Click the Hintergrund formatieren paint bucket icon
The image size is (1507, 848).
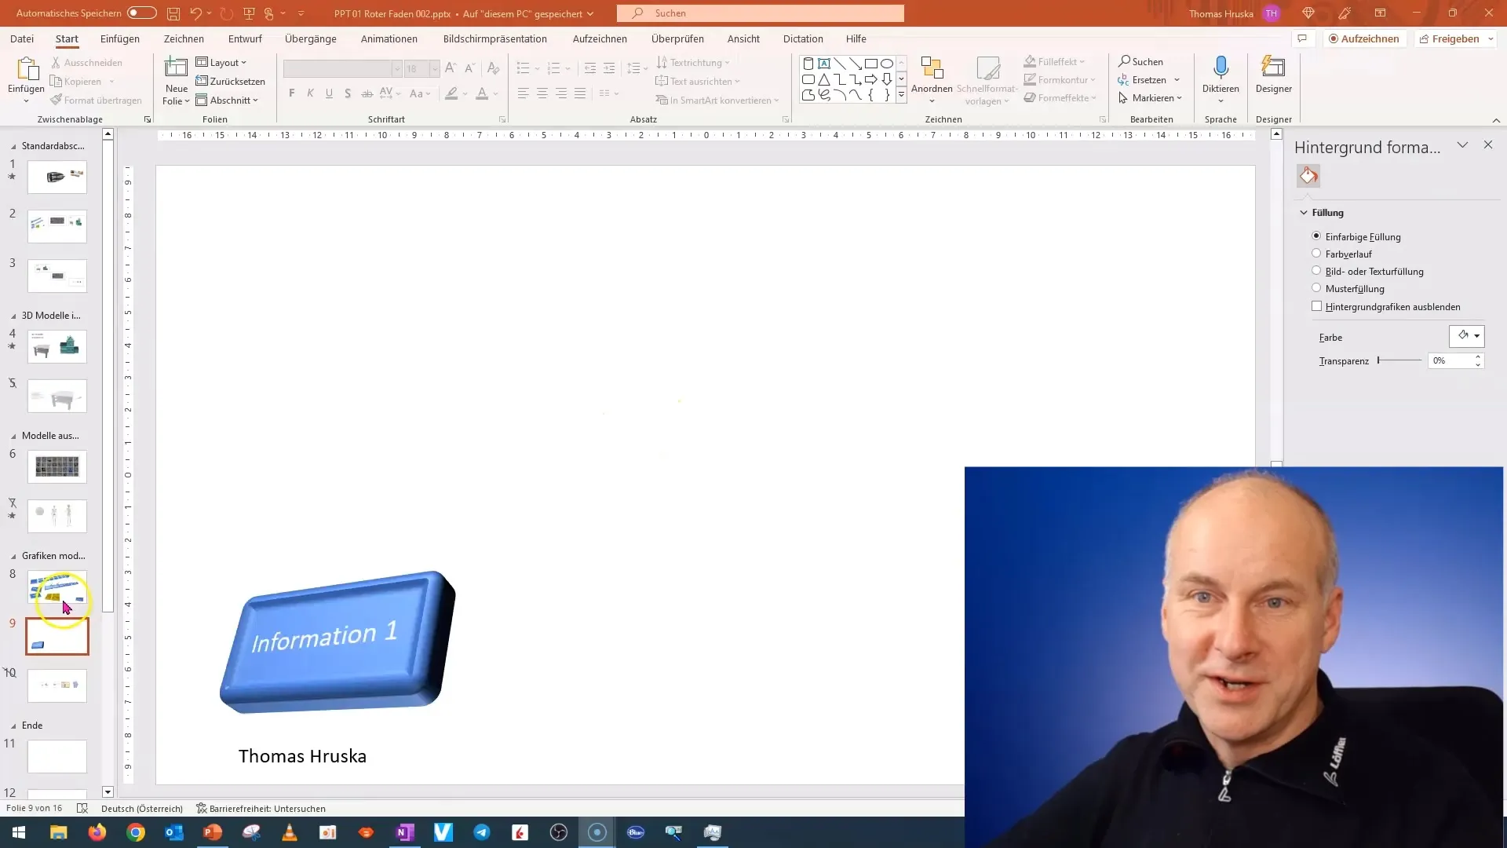(x=1308, y=176)
